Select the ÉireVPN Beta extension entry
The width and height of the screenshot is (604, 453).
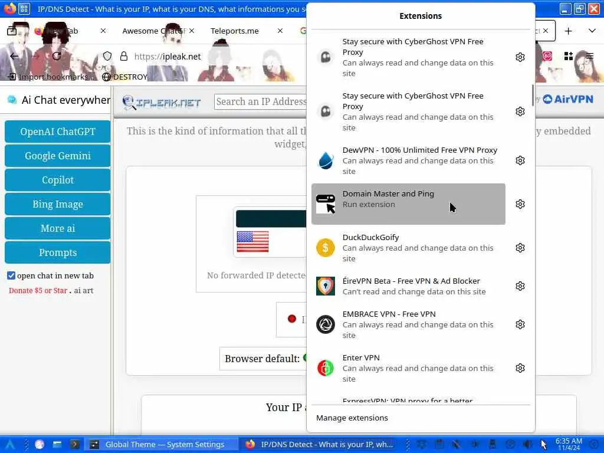point(408,286)
